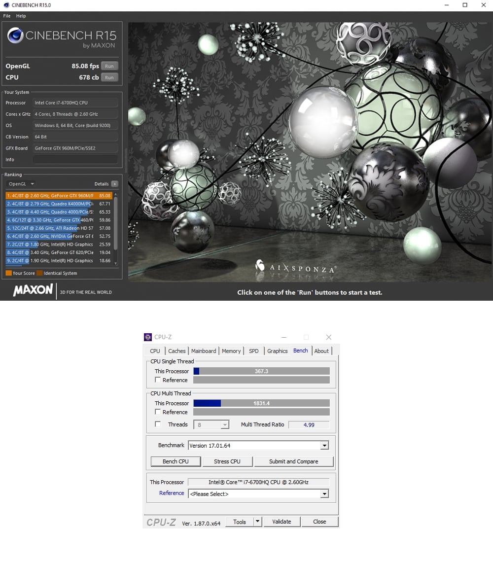Click the orange Your Score legend swatch
Viewport: 493px width, 562px height.
[8, 273]
